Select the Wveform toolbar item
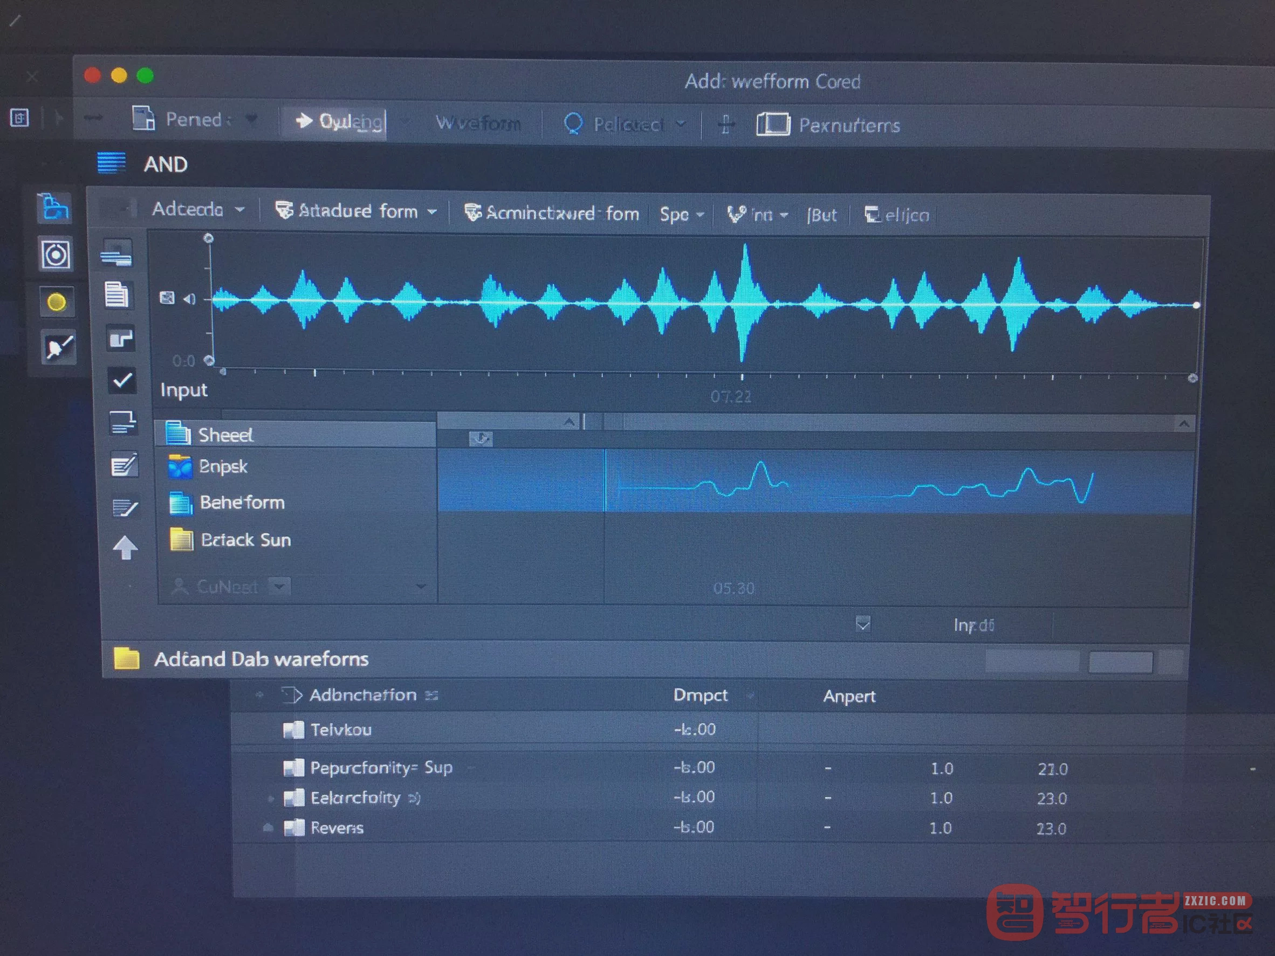1275x956 pixels. tap(478, 123)
